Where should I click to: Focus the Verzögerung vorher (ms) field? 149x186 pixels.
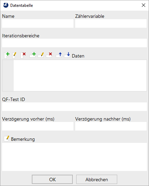pyautogui.click(x=38, y=126)
